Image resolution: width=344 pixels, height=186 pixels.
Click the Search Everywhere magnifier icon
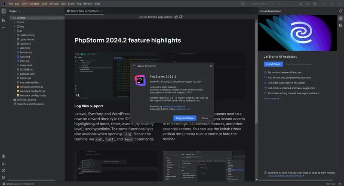307,4
